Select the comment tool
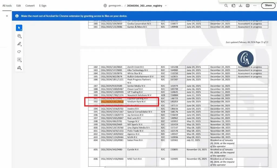 point(19,36)
